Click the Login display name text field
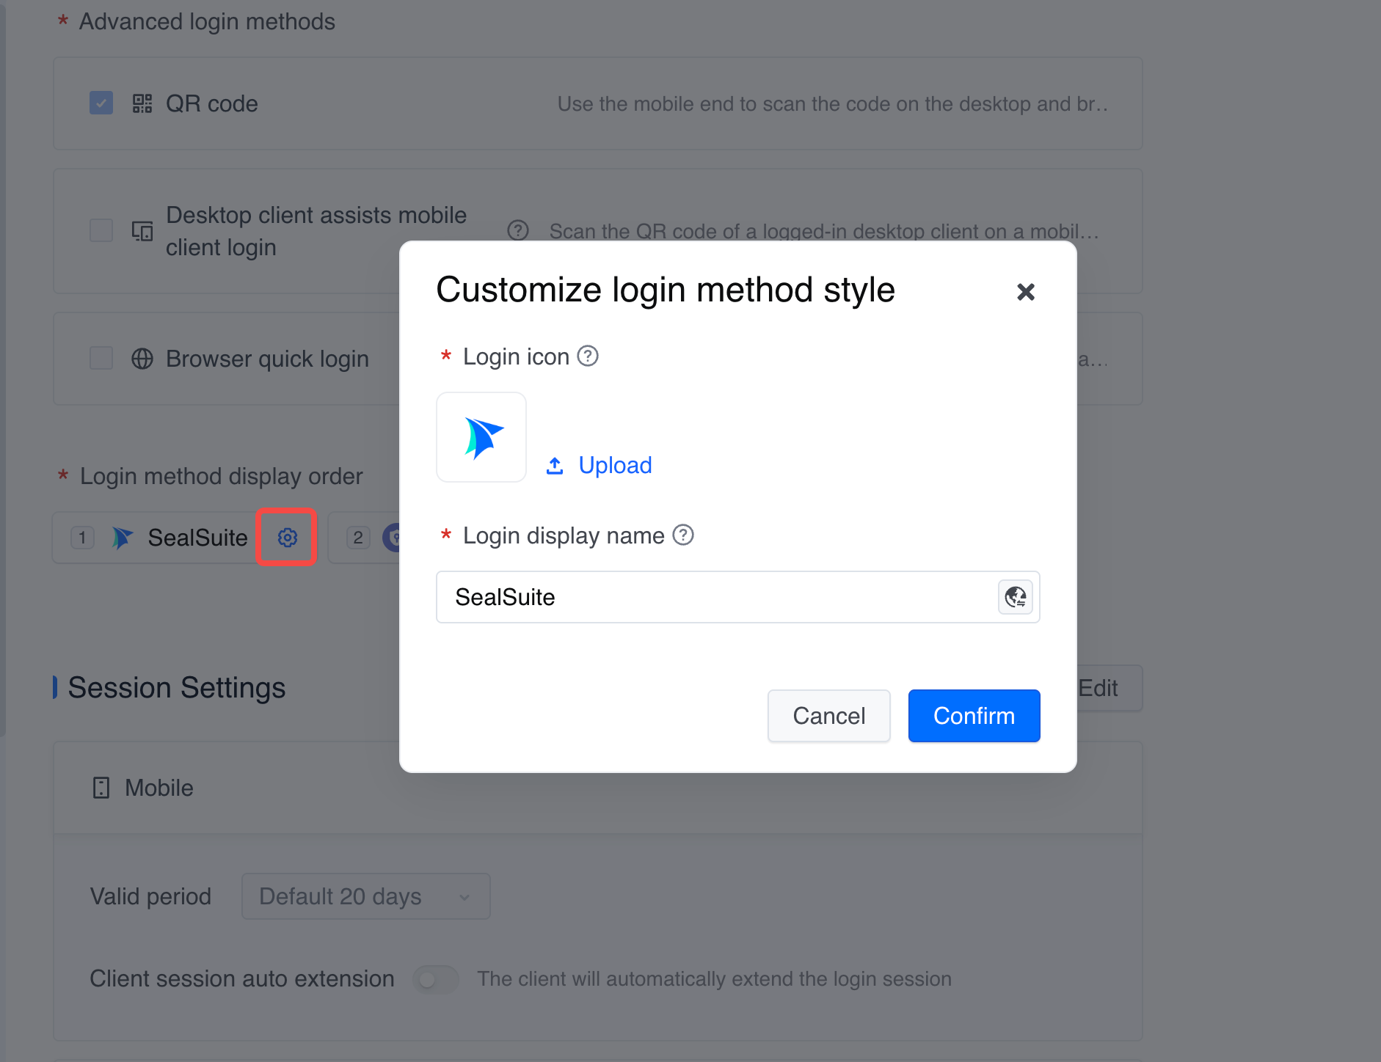Image resolution: width=1381 pixels, height=1062 pixels. (x=715, y=597)
